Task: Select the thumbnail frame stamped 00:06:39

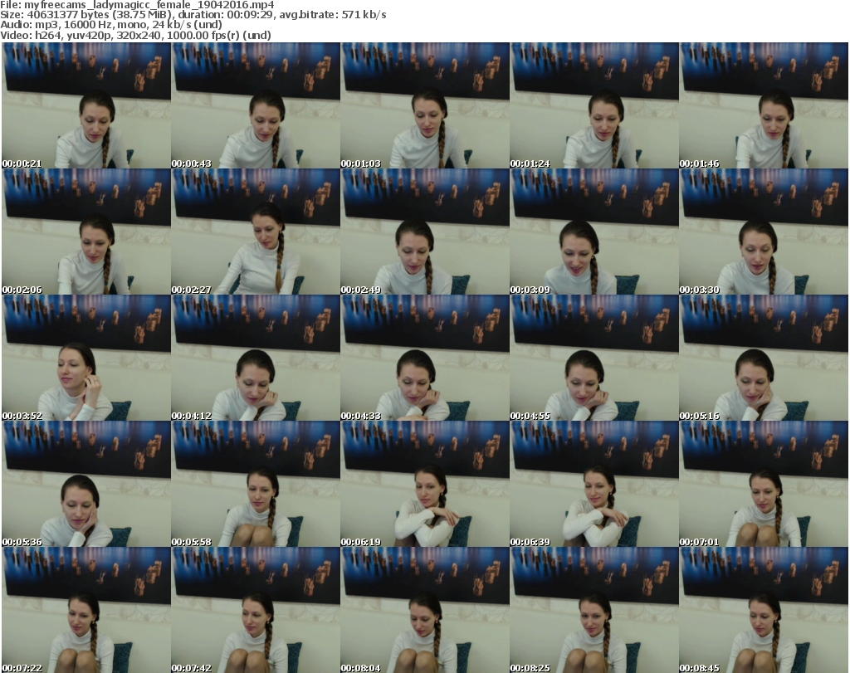Action: (x=594, y=484)
